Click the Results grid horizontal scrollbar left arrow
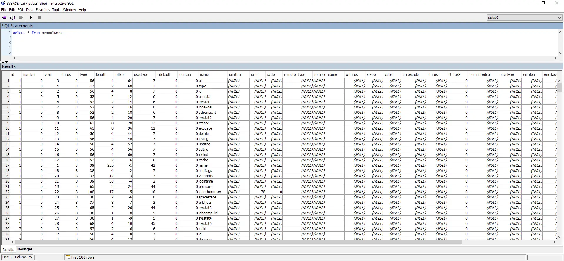Screen dimensions: 564x261 coord(12,242)
